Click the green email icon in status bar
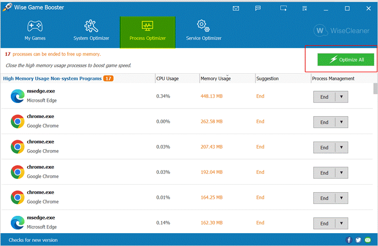 (368, 240)
